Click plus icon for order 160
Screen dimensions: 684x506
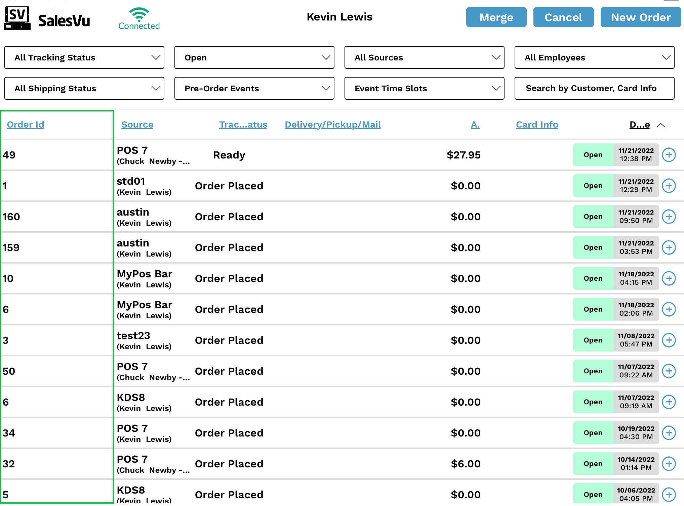pos(669,217)
